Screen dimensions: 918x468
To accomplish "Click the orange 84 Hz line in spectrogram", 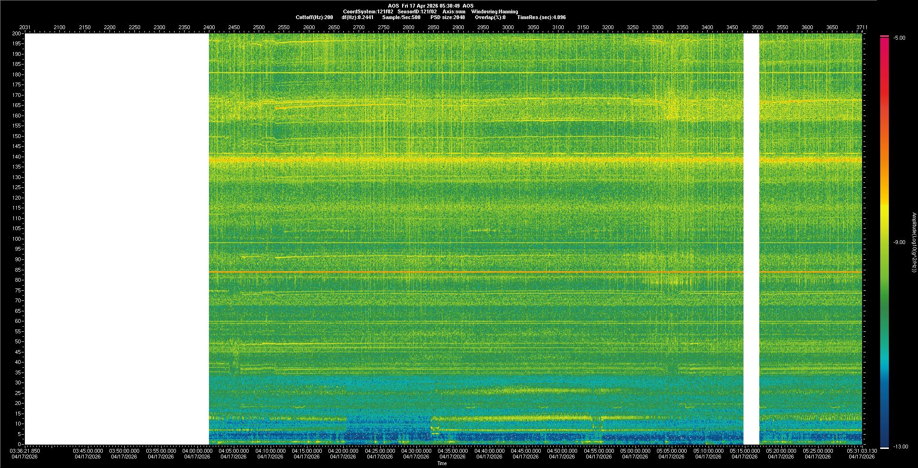I will (478, 272).
